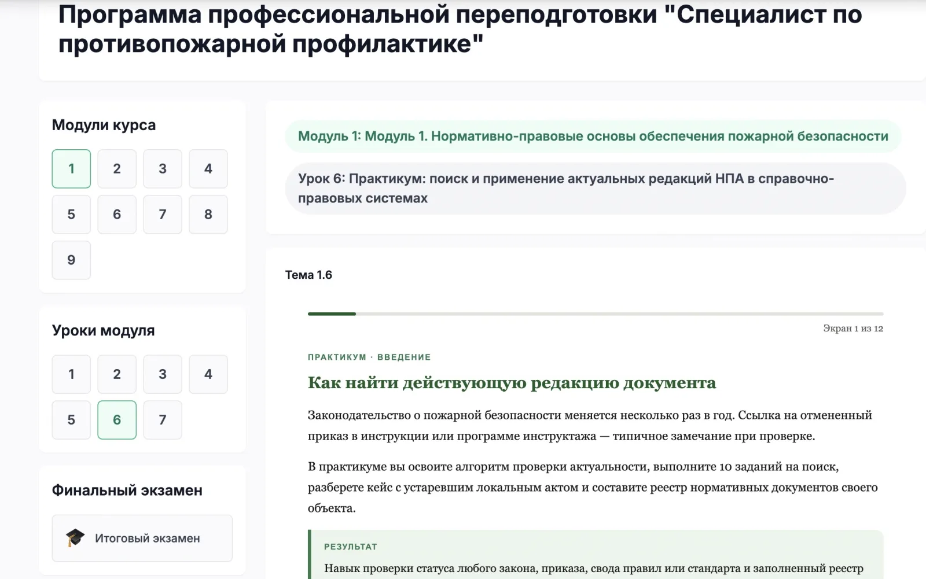Screen dimensions: 926x579
Task: Click the ПРАКТИКУМ · ВВЕДЕНИЕ label
Action: (x=369, y=357)
